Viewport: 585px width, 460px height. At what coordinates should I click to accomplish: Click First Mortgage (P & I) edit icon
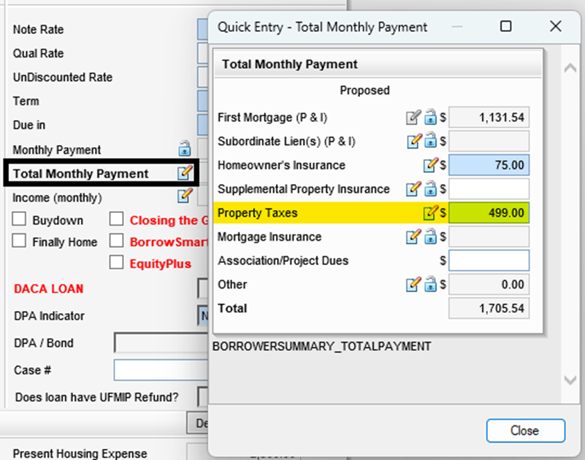[x=414, y=117]
